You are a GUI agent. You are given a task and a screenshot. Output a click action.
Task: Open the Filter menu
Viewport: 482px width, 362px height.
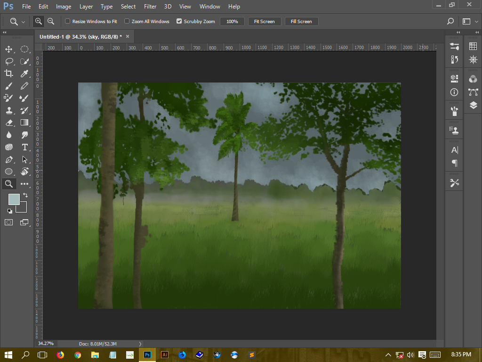[150, 7]
